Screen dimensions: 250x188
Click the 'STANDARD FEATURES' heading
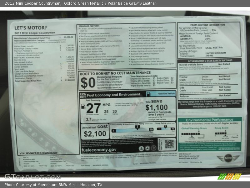[89, 26]
